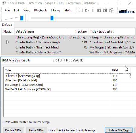
Task: Sort by Artist/album column header
Action: pyautogui.click(x=41, y=32)
